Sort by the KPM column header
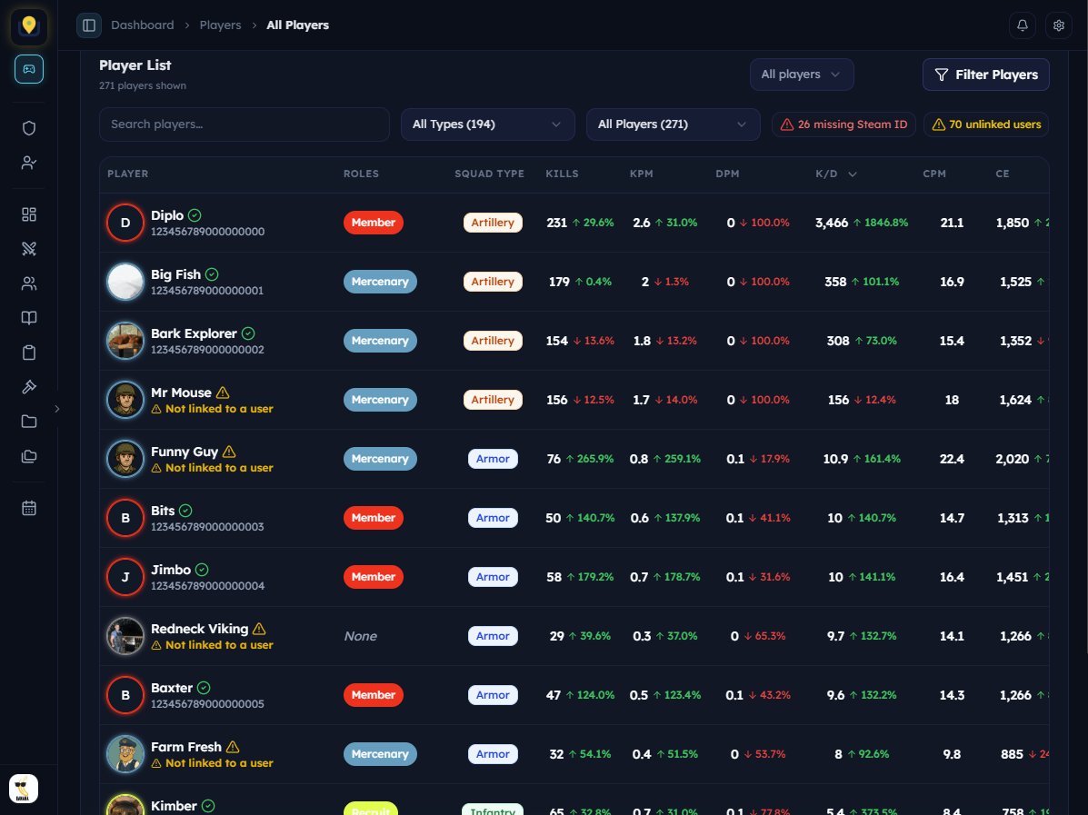 tap(641, 174)
